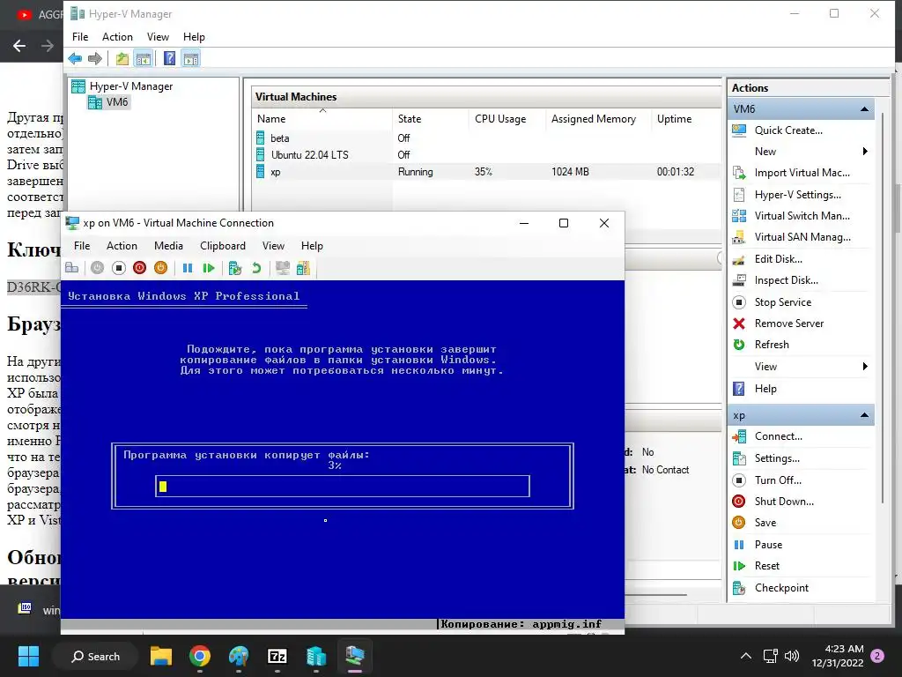Click Stop Service action
The width and height of the screenshot is (902, 677).
click(783, 302)
